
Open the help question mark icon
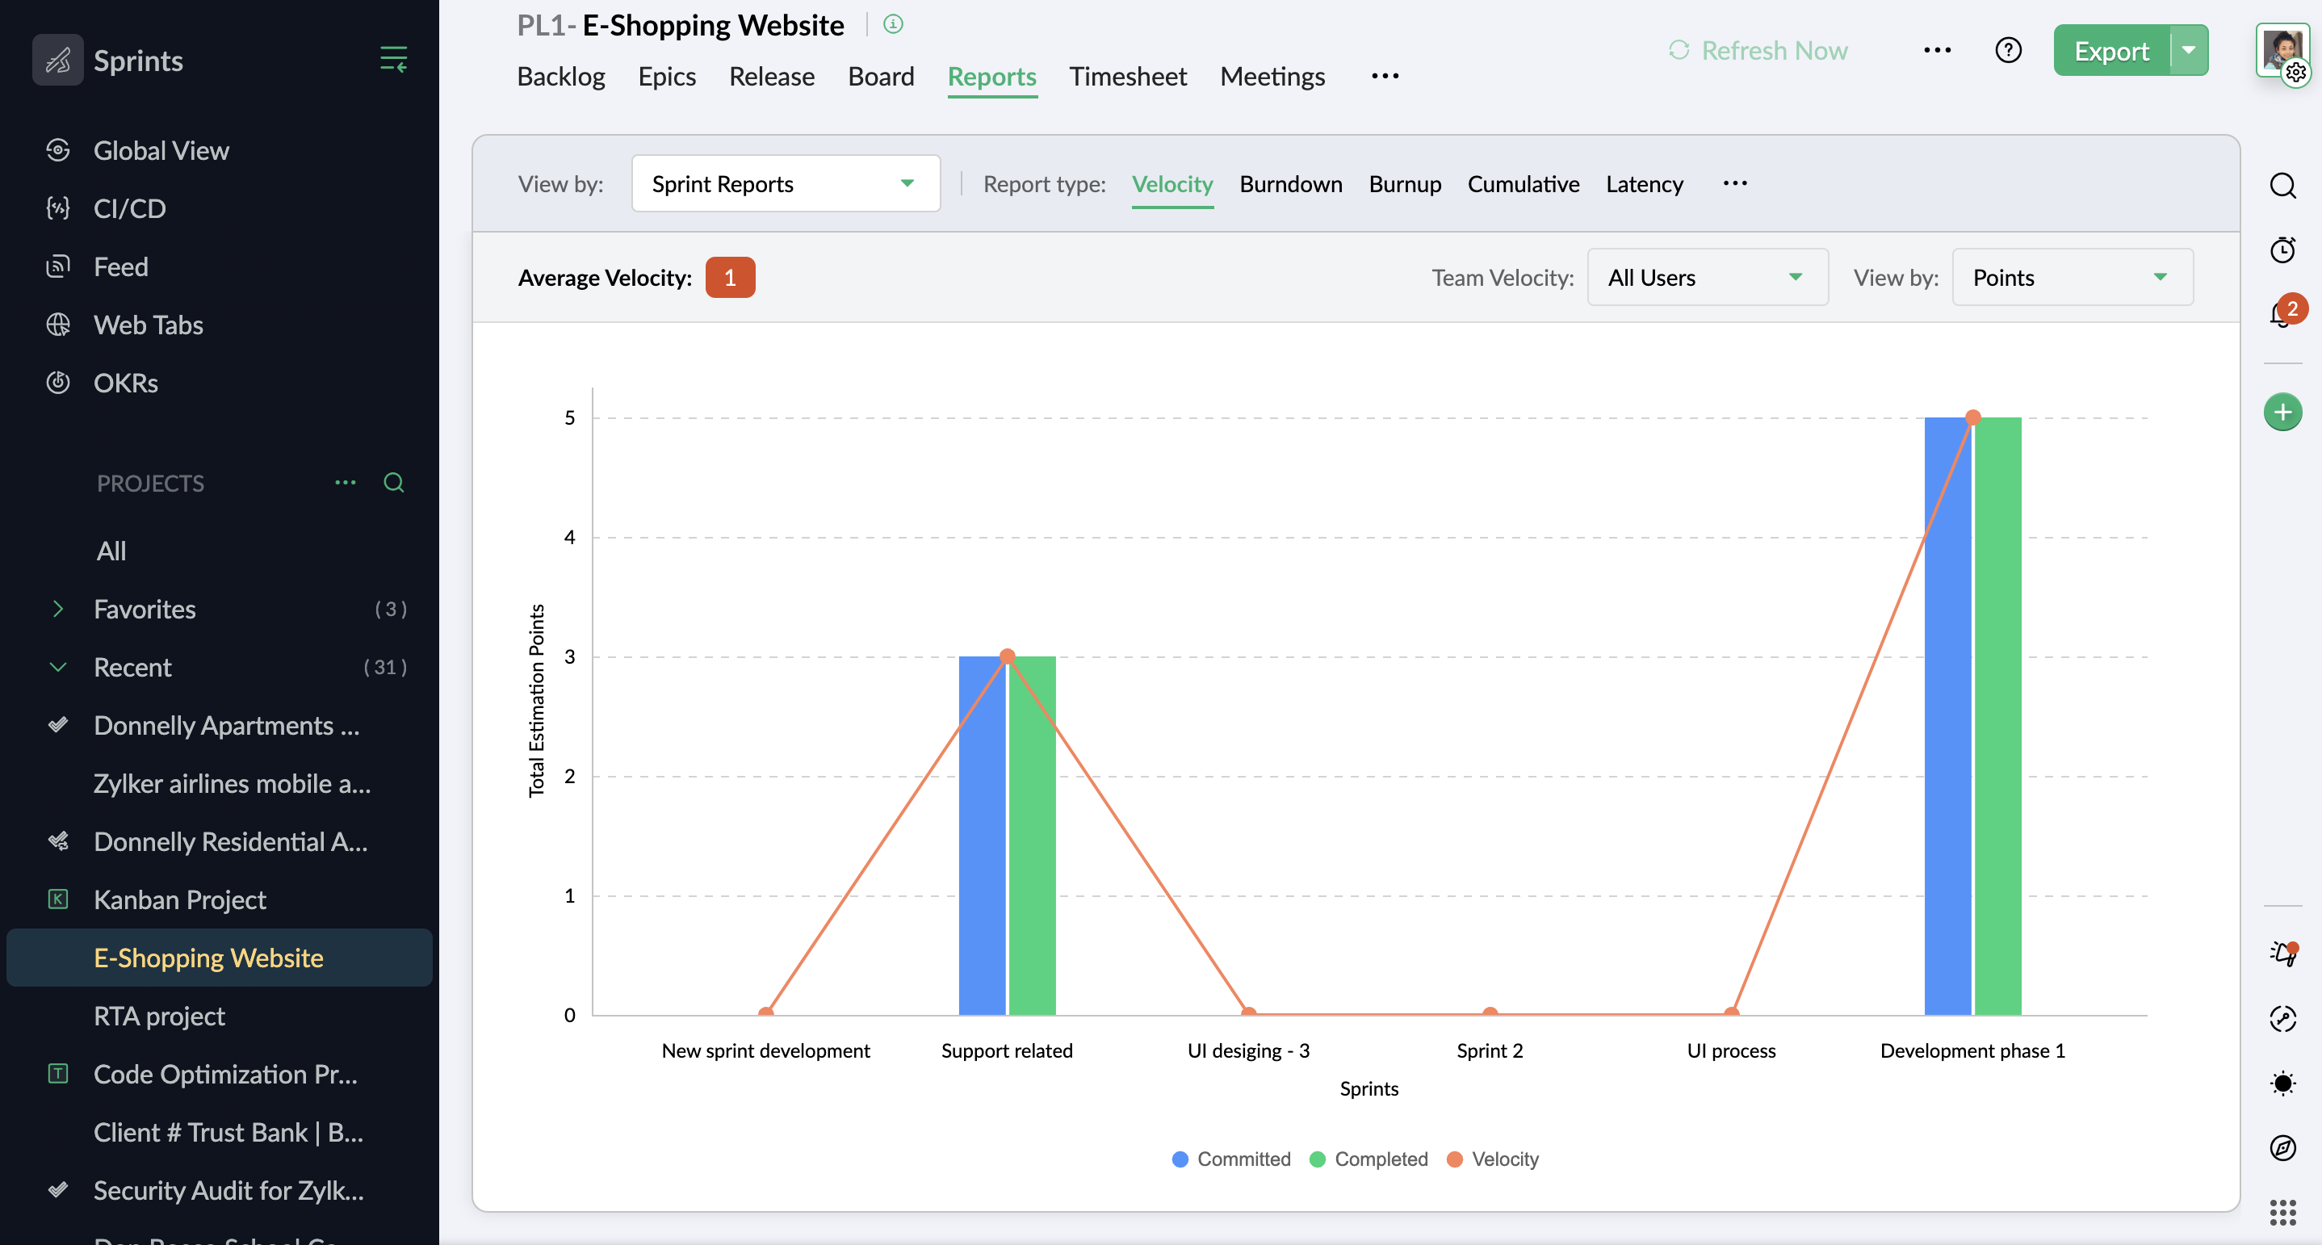tap(2007, 51)
